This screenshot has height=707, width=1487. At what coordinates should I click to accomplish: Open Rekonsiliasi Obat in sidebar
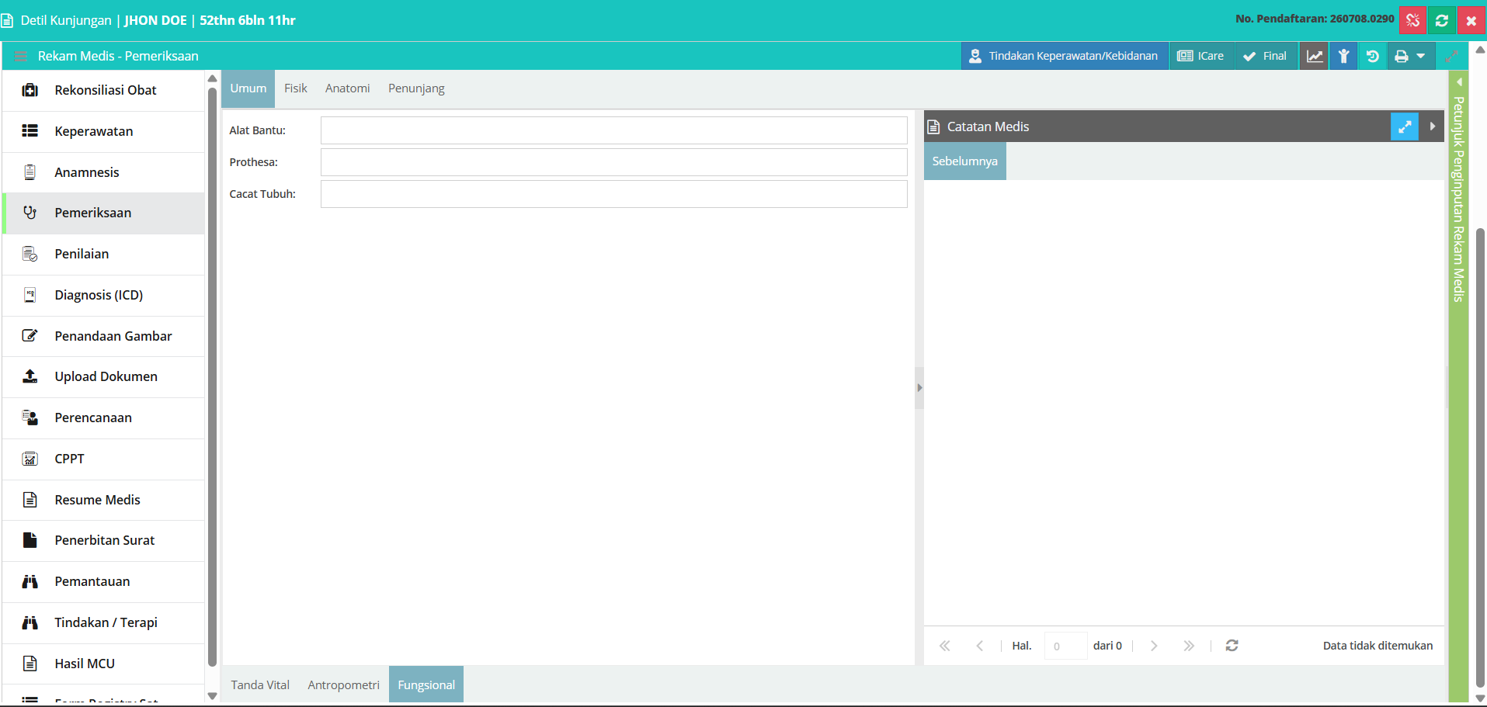[104, 90]
